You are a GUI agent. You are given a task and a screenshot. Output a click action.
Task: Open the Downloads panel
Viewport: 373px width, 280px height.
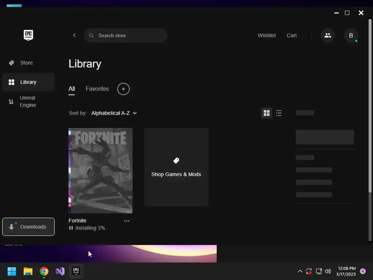28,227
